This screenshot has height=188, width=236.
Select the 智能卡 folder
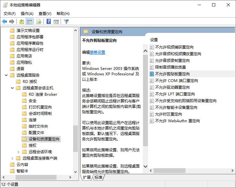coord(22,171)
